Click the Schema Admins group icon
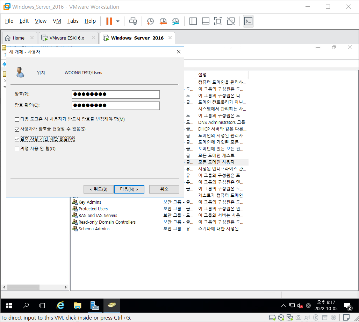 (x=75, y=229)
